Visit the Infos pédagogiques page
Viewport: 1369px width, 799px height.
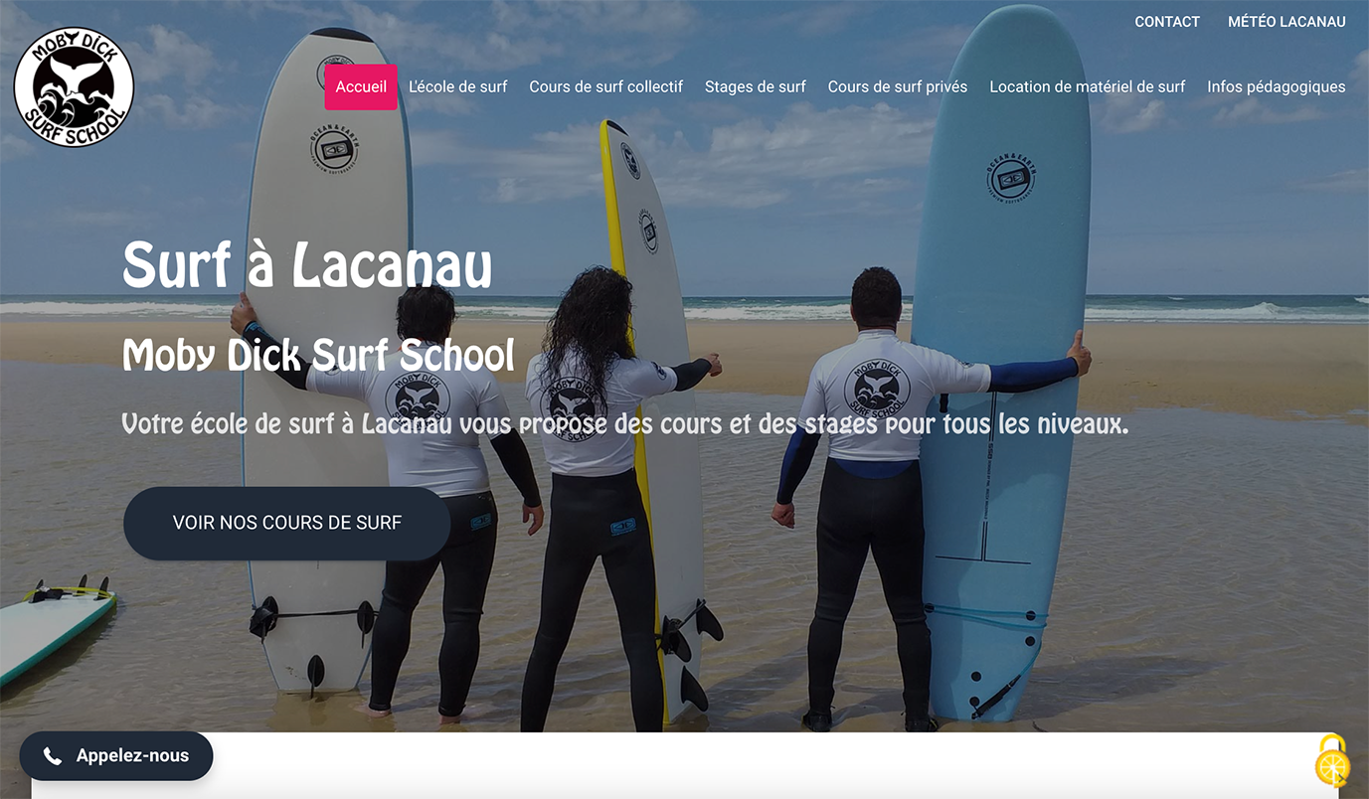coord(1277,86)
